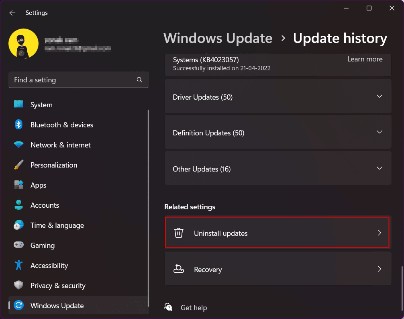Viewport: 404px width, 319px height.
Task: Click the Network wifi icon
Action: coord(18,145)
